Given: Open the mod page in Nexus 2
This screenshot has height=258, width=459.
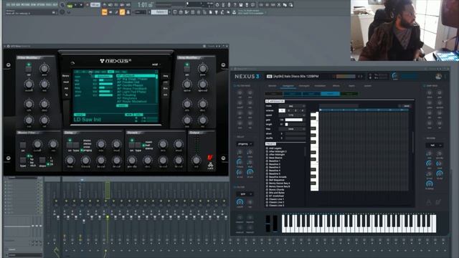Looking at the screenshot, I should (x=66, y=82).
